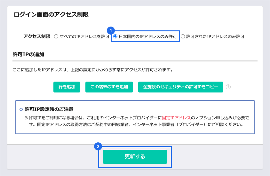This screenshot has width=270, height=176.
Task: Click the description text starting ここに追加したIPアドレスは
Action: point(93,70)
